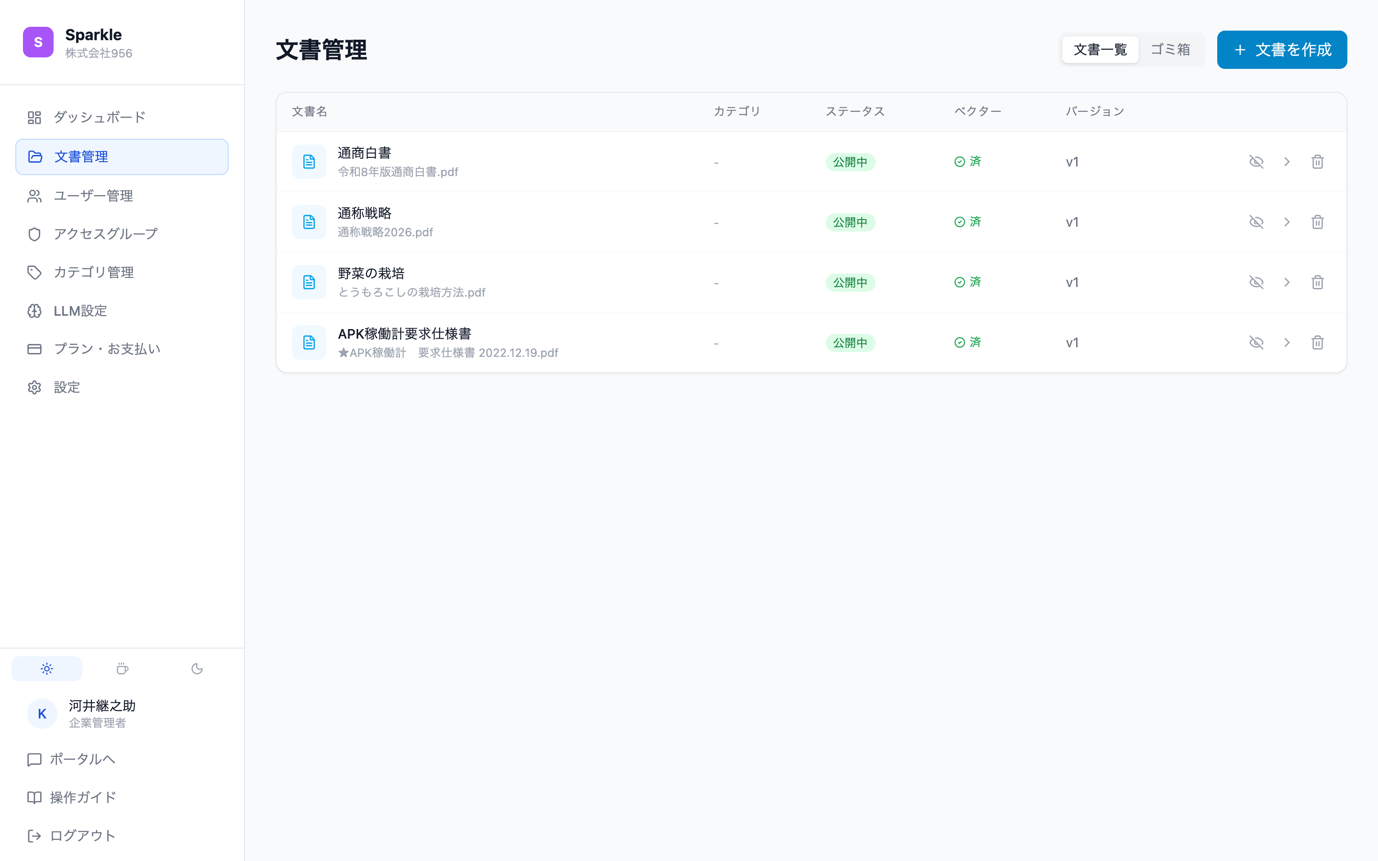Select the light theme sun icon
The image size is (1378, 861).
[x=47, y=669]
